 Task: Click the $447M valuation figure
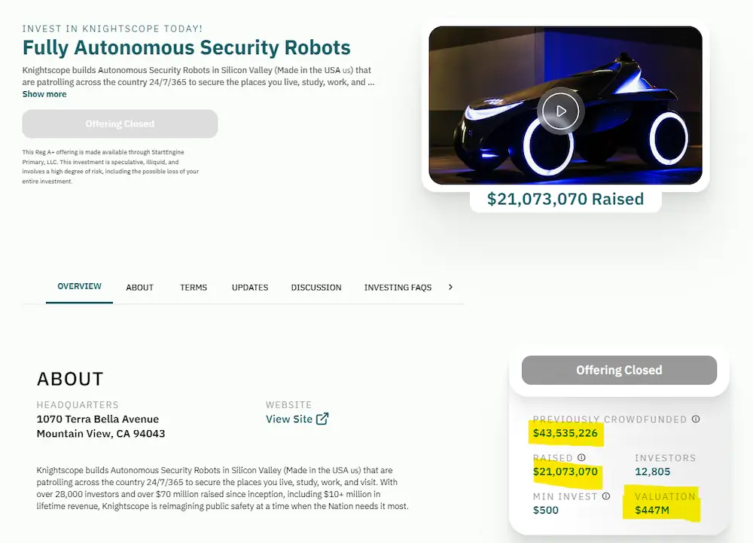click(x=652, y=511)
